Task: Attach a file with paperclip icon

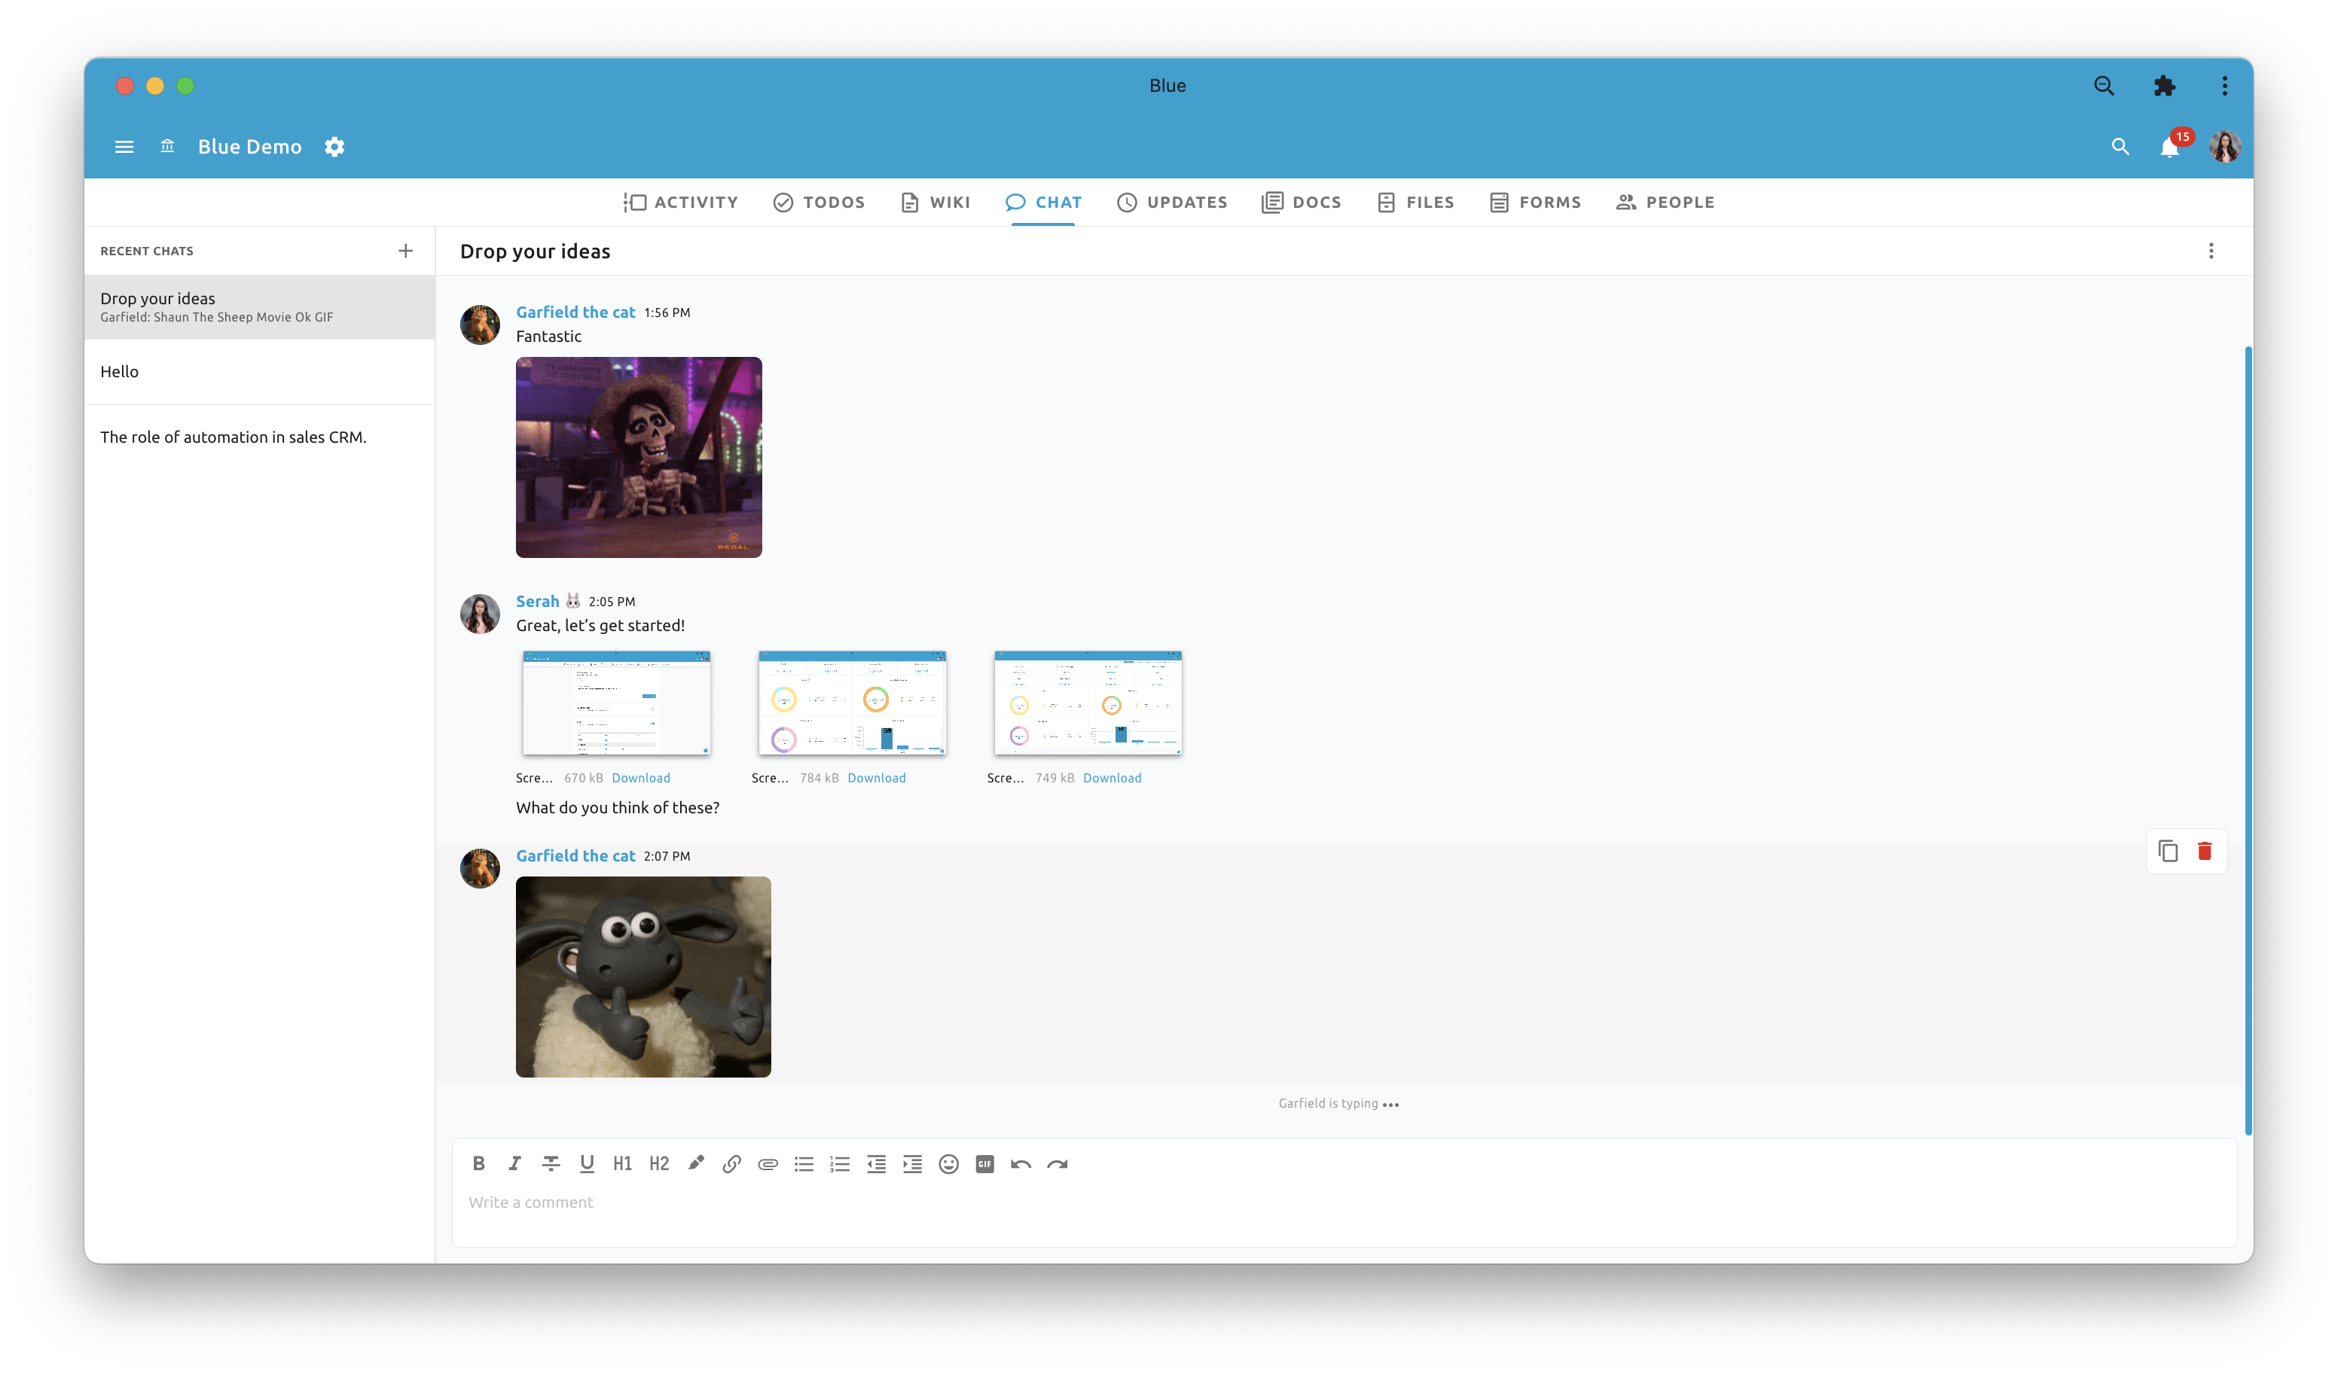Action: (768, 1163)
